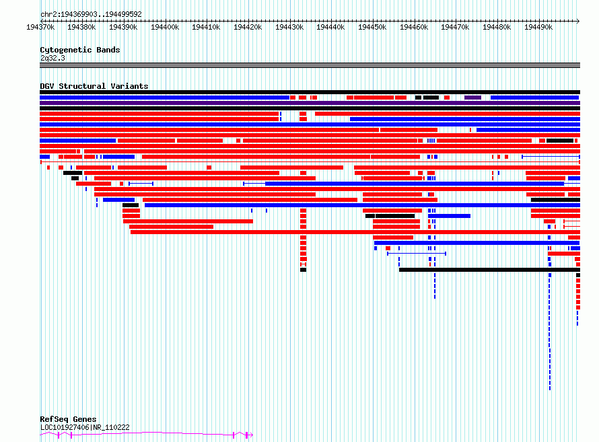Select the thin blue bracketed variant between 194453k and 194467k

[x=417, y=254]
